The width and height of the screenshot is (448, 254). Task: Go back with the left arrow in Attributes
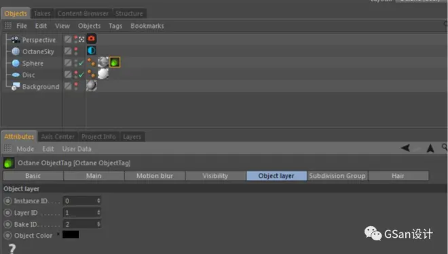click(405, 148)
